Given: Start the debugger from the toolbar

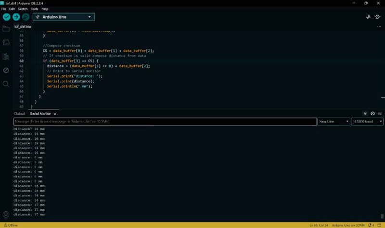Looking at the screenshot, I should pos(26,17).
